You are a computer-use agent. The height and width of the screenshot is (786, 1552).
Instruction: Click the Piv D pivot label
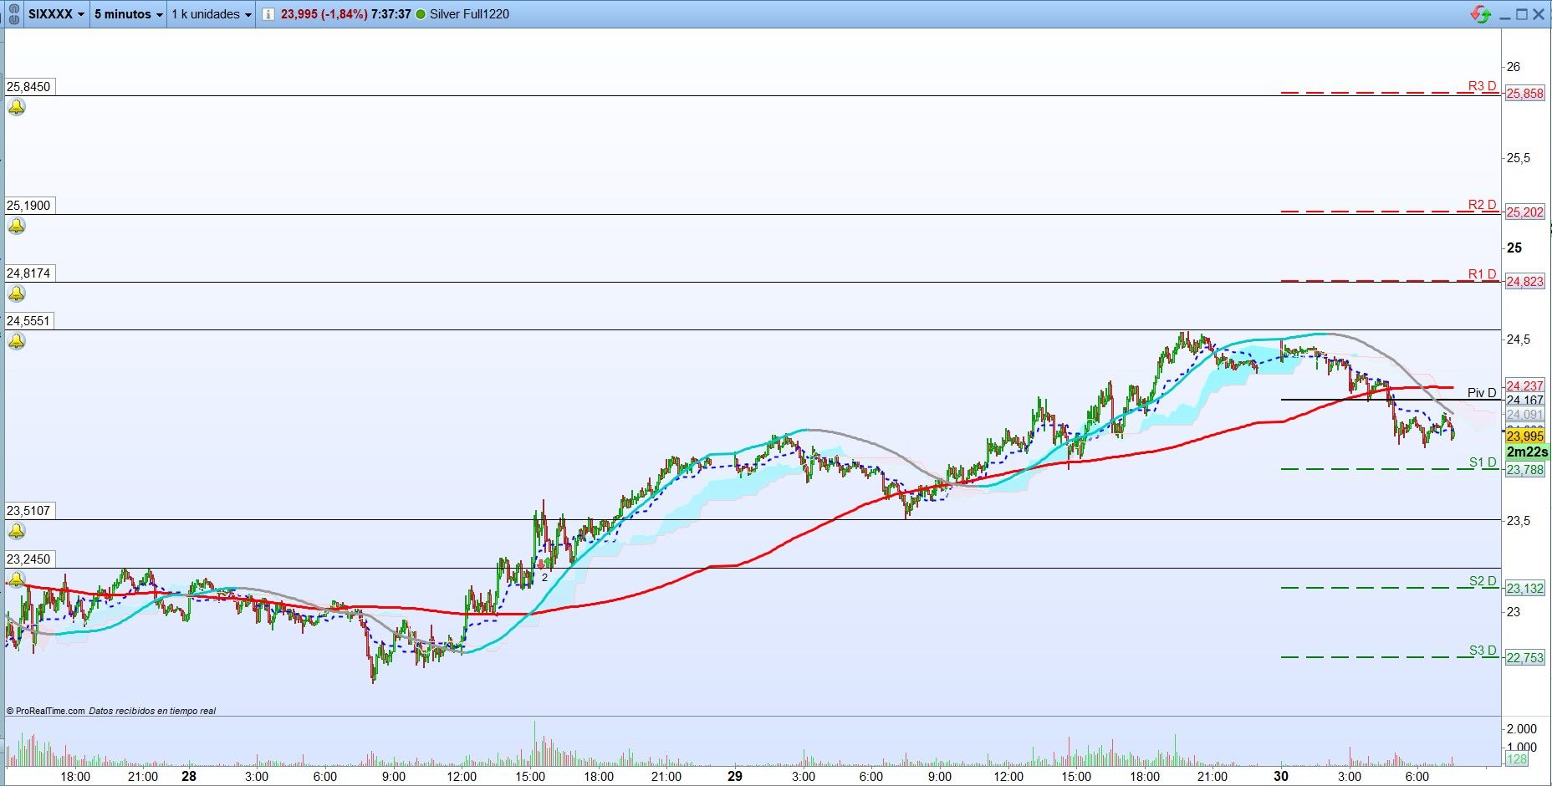pyautogui.click(x=1482, y=393)
